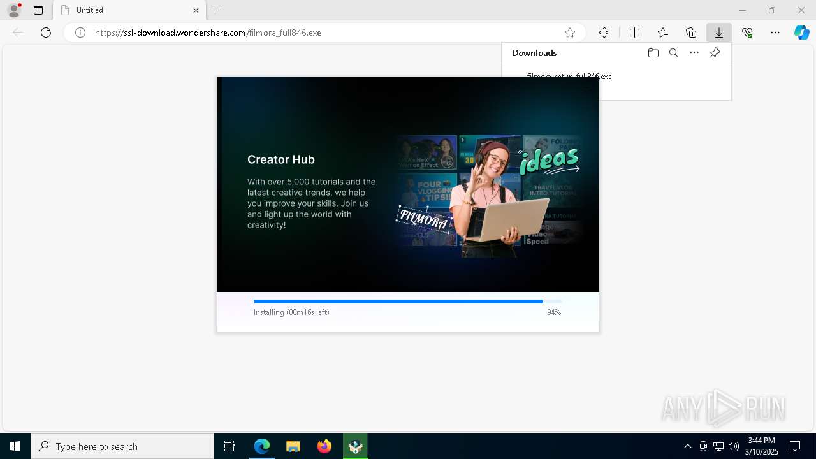Open the Edge profile icon
The image size is (816, 459).
click(x=13, y=10)
